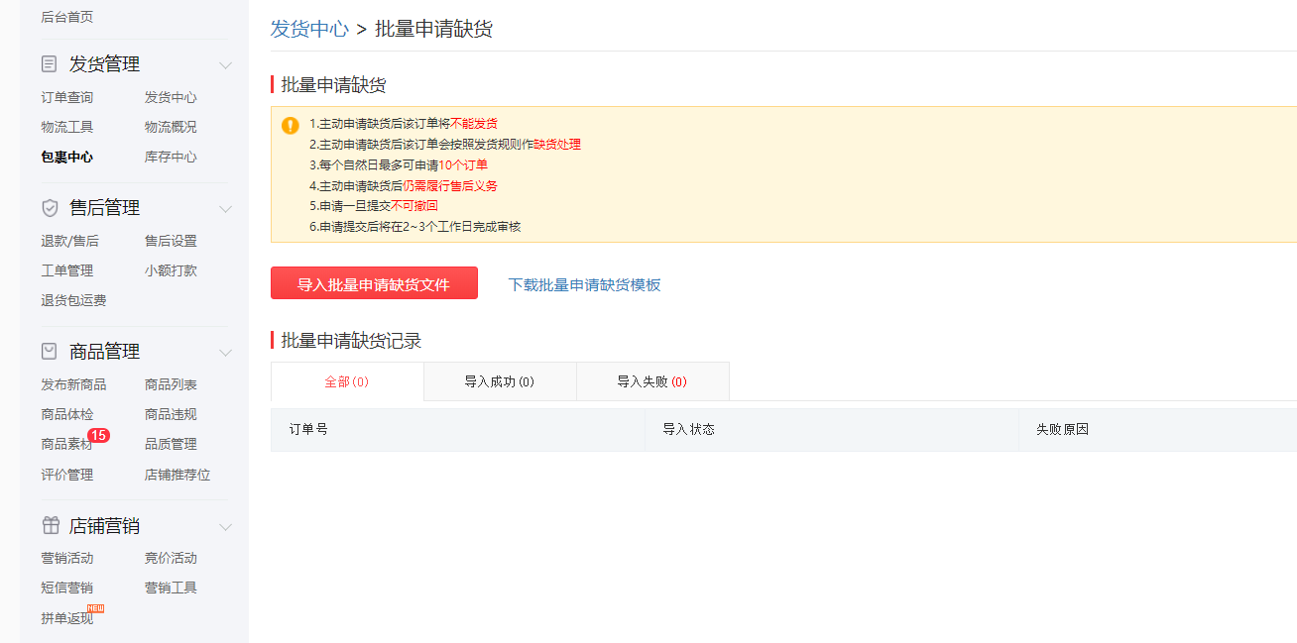Open 后台首页 in the sidebar

[67, 17]
